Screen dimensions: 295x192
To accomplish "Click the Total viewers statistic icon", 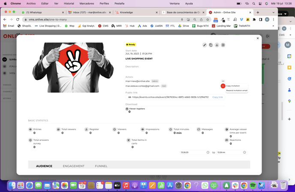I will pyautogui.click(x=58, y=129).
